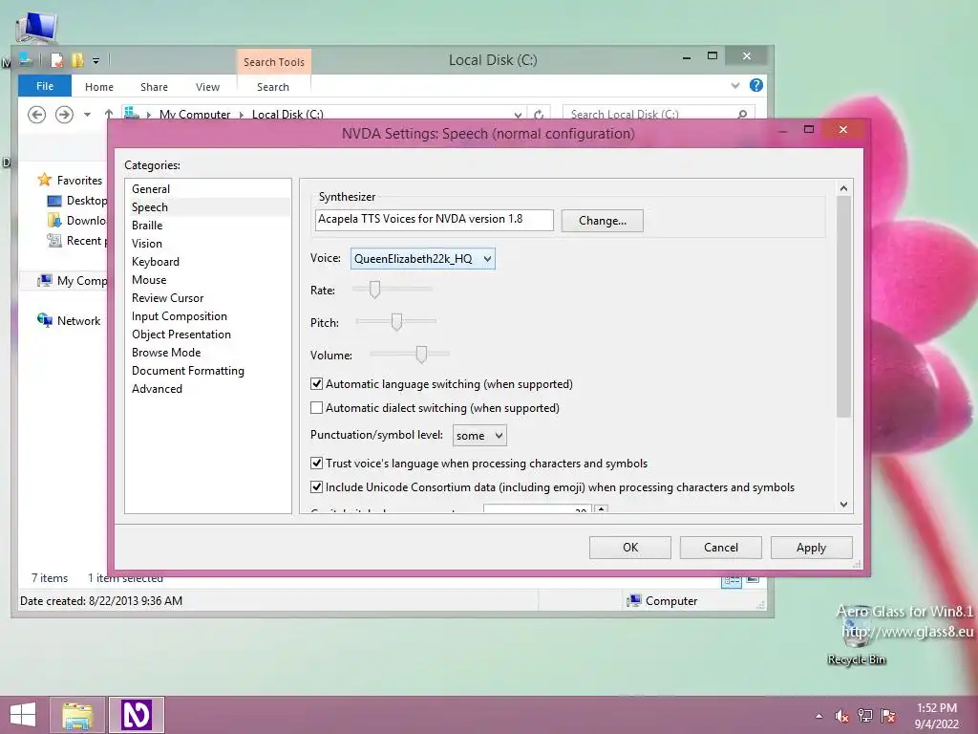
Task: Open the View ribbon tab
Action: (x=207, y=87)
